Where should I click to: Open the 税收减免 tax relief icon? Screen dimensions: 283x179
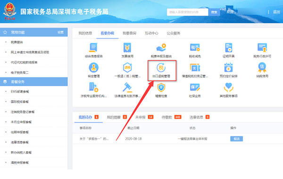click(195, 48)
